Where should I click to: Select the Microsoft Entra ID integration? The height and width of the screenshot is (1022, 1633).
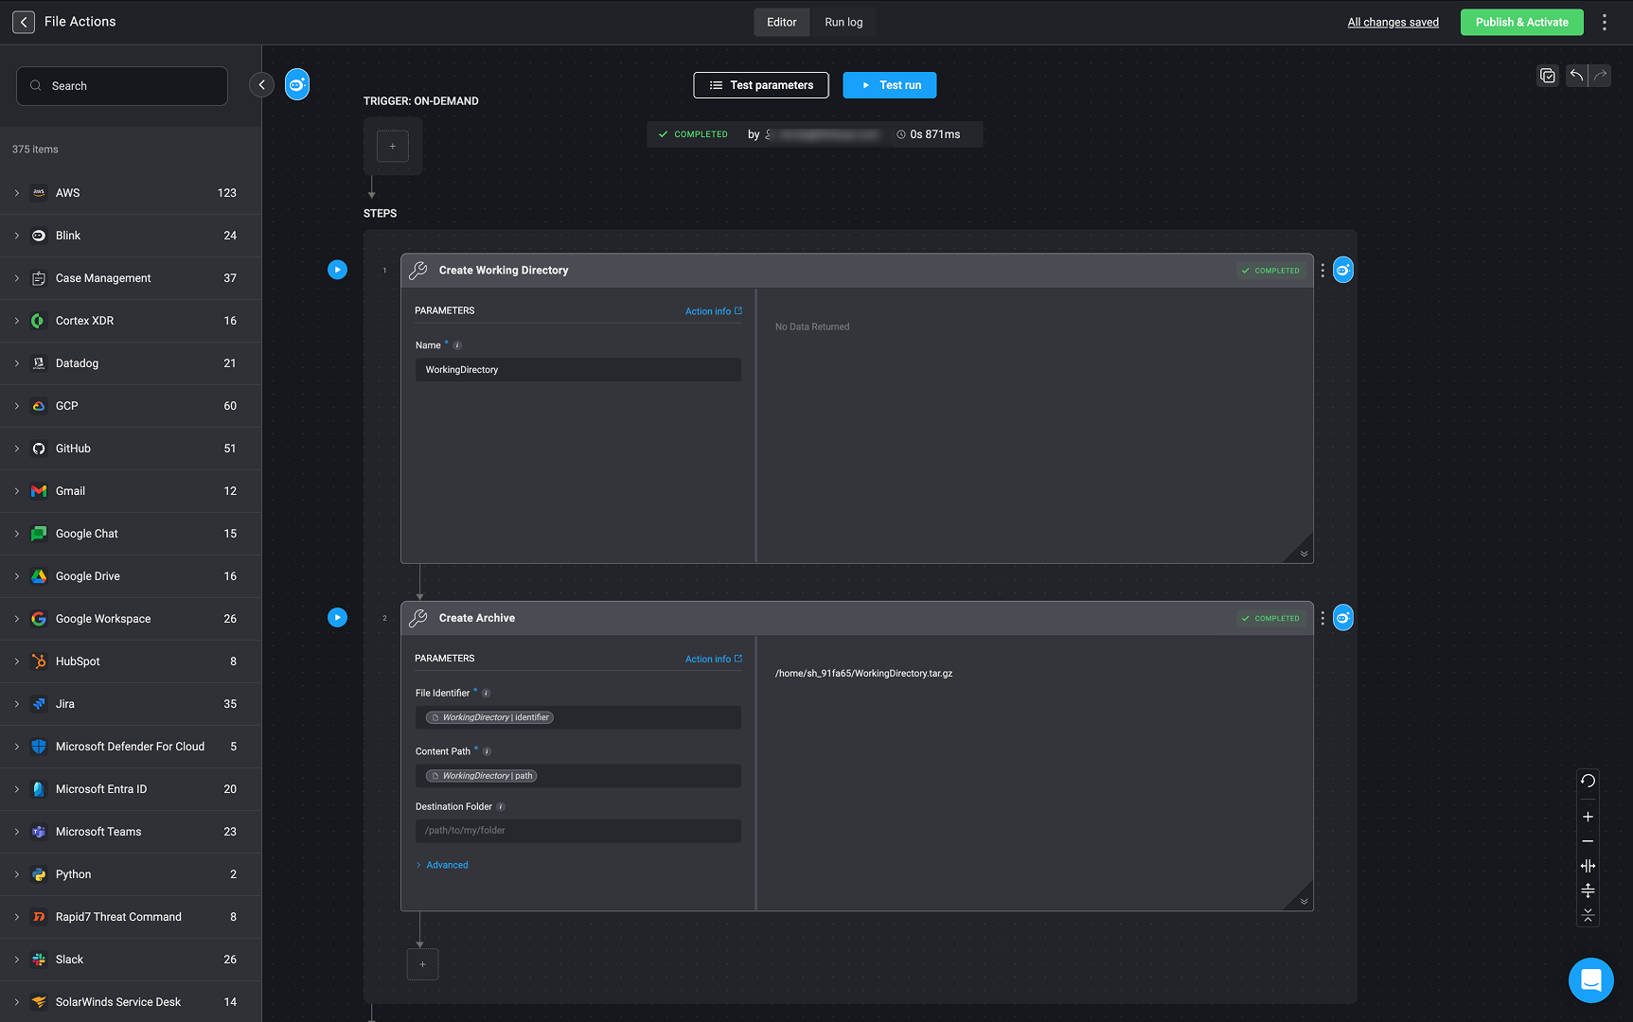[x=131, y=789]
